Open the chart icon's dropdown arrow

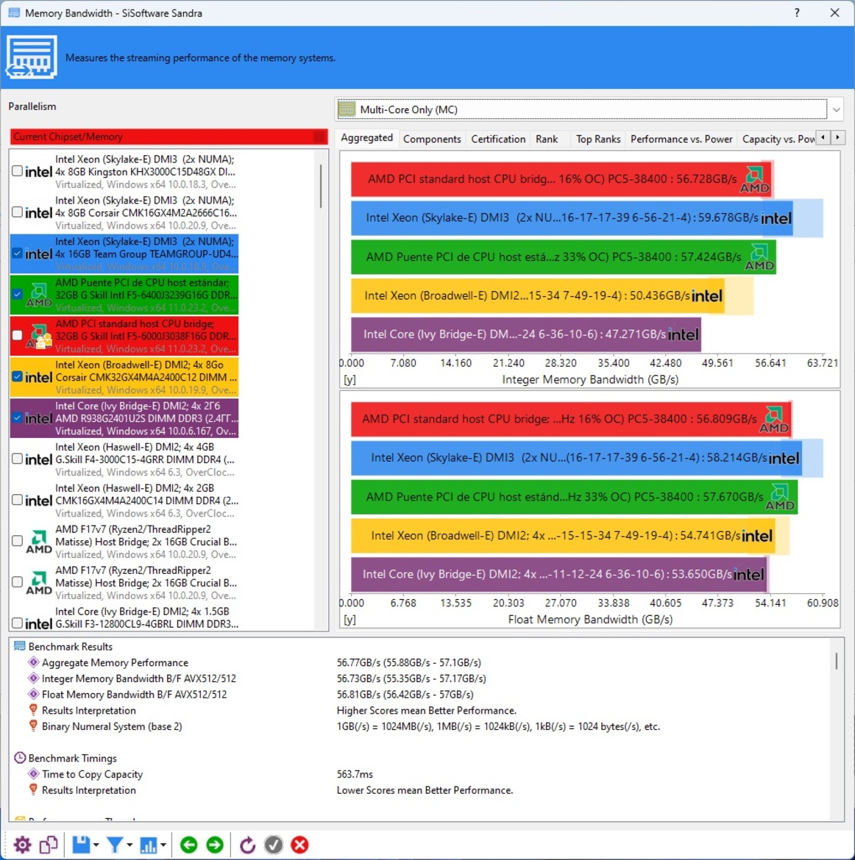tap(163, 845)
